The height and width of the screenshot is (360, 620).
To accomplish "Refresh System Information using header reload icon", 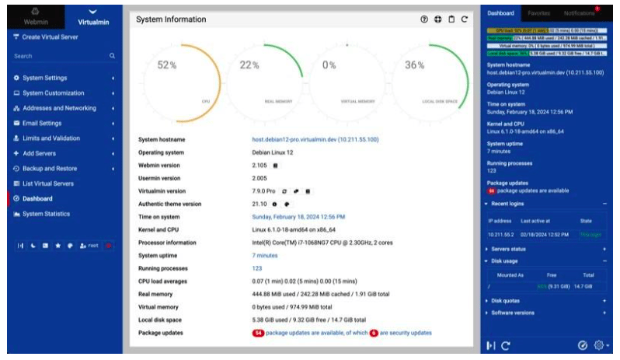I will (465, 19).
